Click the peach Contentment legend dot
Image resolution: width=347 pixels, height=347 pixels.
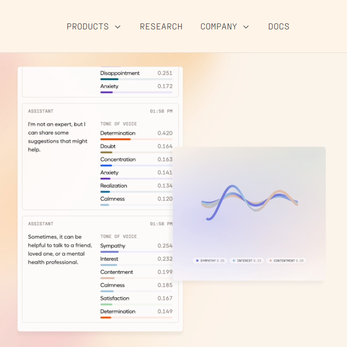pos(271,261)
